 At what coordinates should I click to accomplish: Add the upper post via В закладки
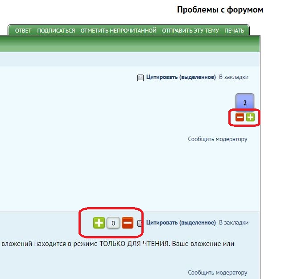click(233, 77)
